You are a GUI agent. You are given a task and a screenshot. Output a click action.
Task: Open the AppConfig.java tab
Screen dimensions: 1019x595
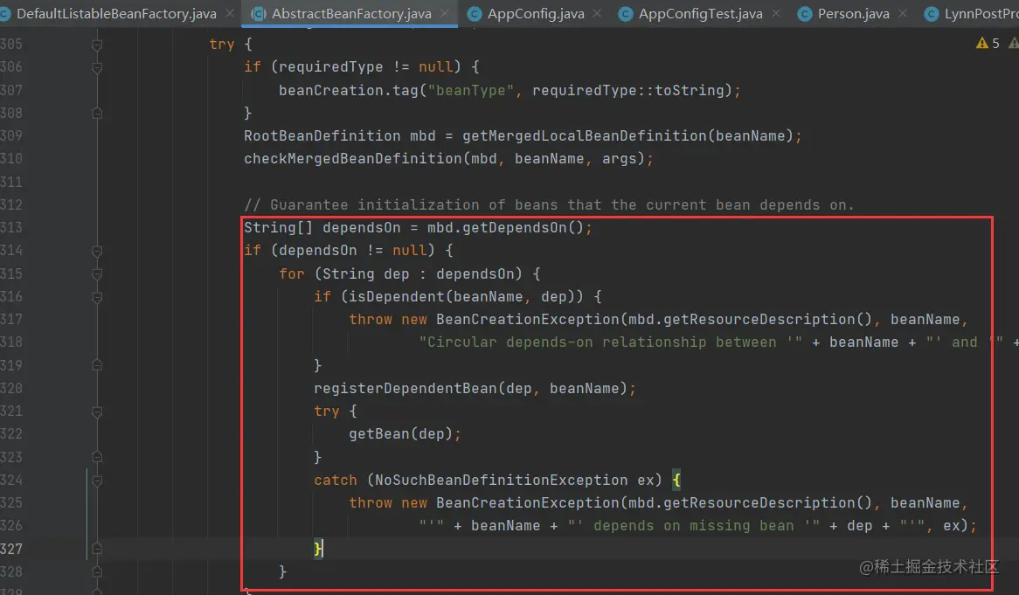tap(535, 13)
